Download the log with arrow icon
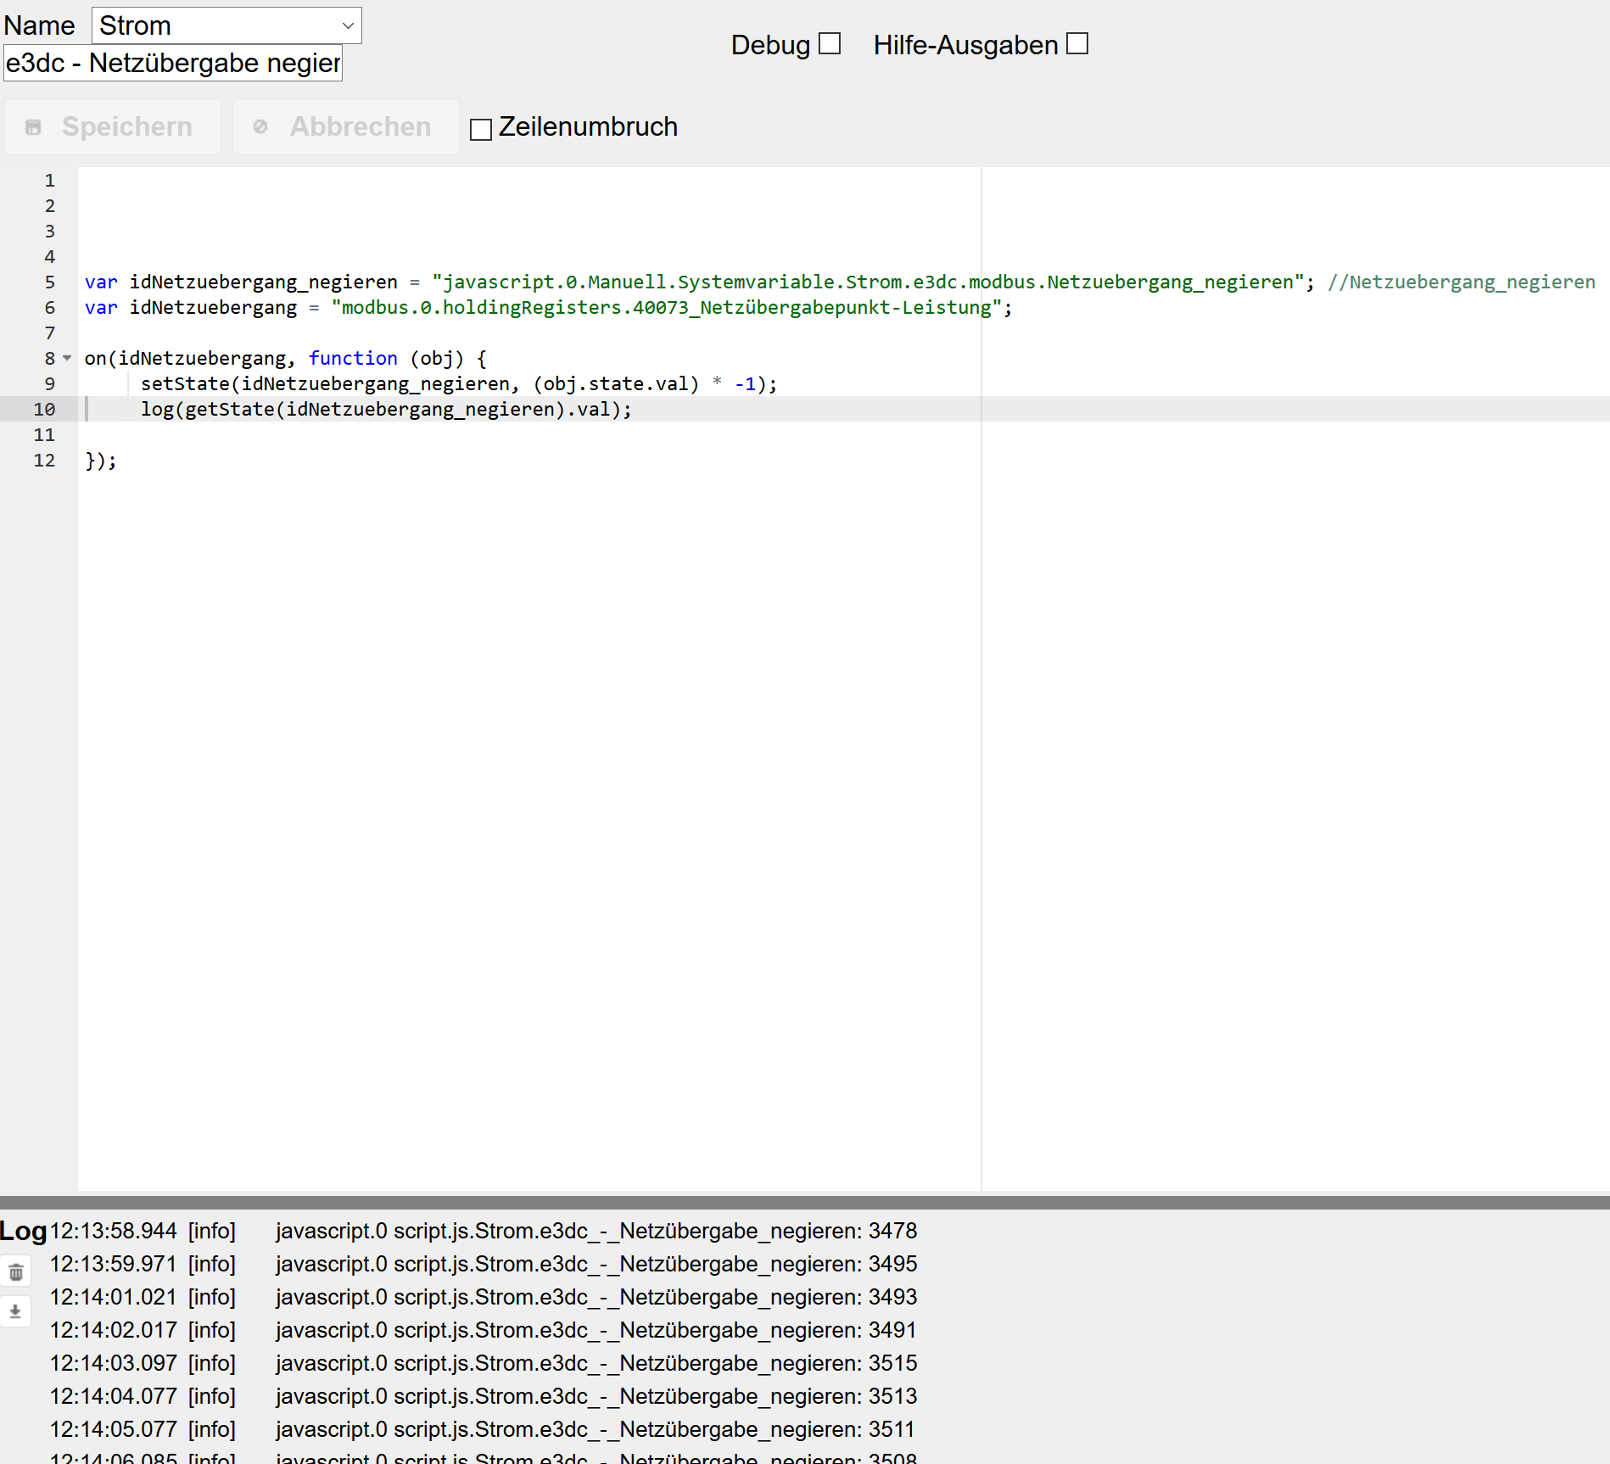Viewport: 1610px width, 1464px height. coord(15,1311)
